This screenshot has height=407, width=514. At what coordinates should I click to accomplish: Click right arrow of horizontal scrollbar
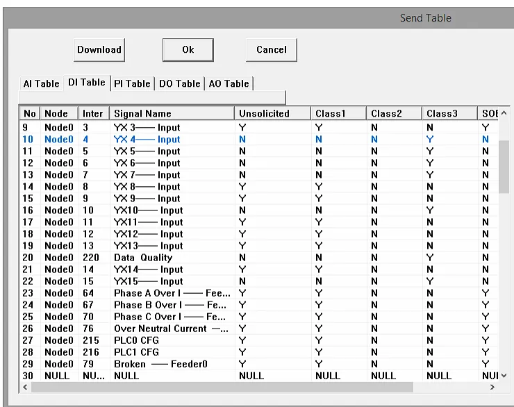click(x=492, y=387)
